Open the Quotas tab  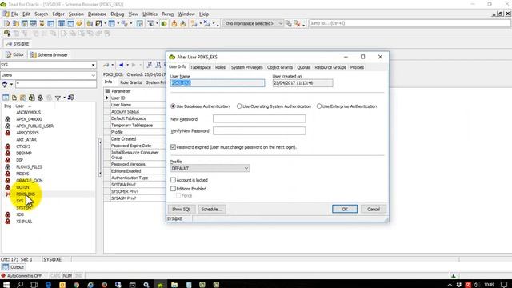pyautogui.click(x=304, y=67)
